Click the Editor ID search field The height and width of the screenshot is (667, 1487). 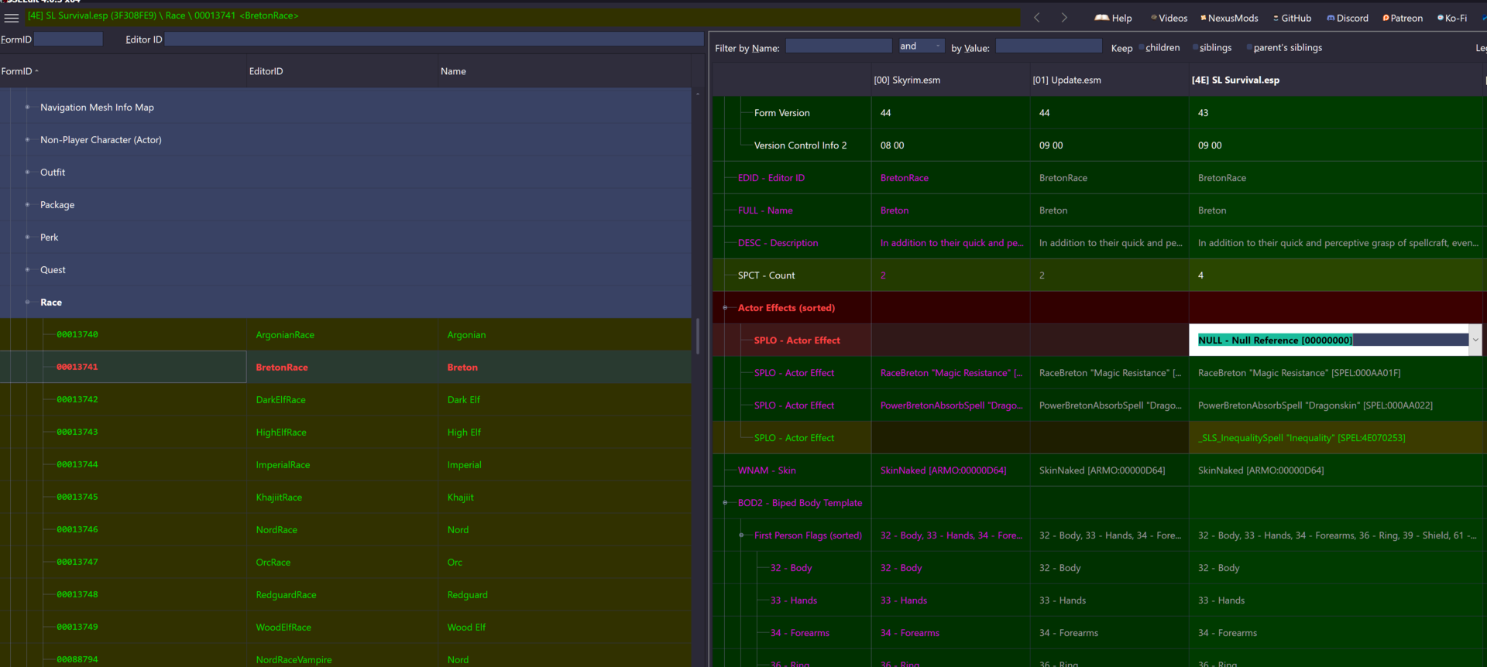(434, 39)
